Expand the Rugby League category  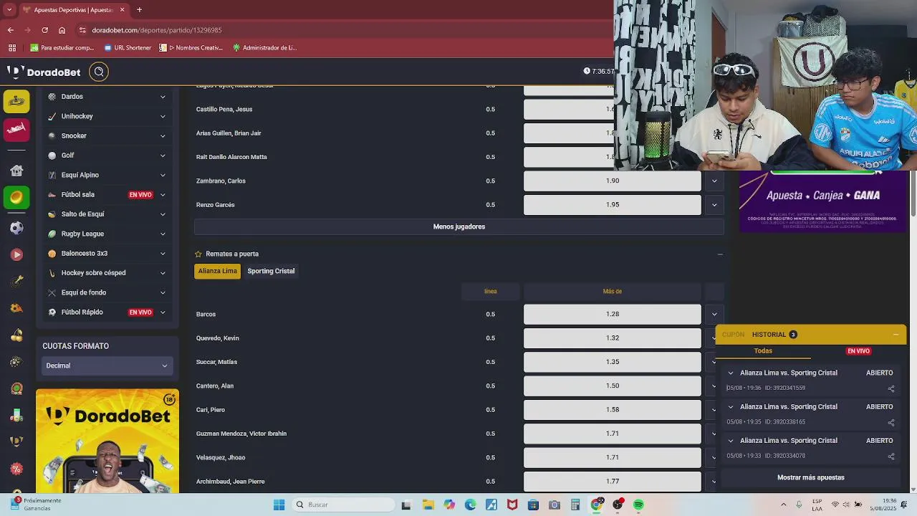pos(163,234)
